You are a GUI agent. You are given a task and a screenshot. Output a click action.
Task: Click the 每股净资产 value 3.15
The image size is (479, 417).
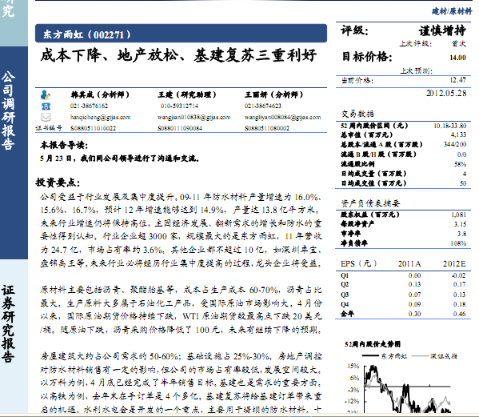point(460,224)
